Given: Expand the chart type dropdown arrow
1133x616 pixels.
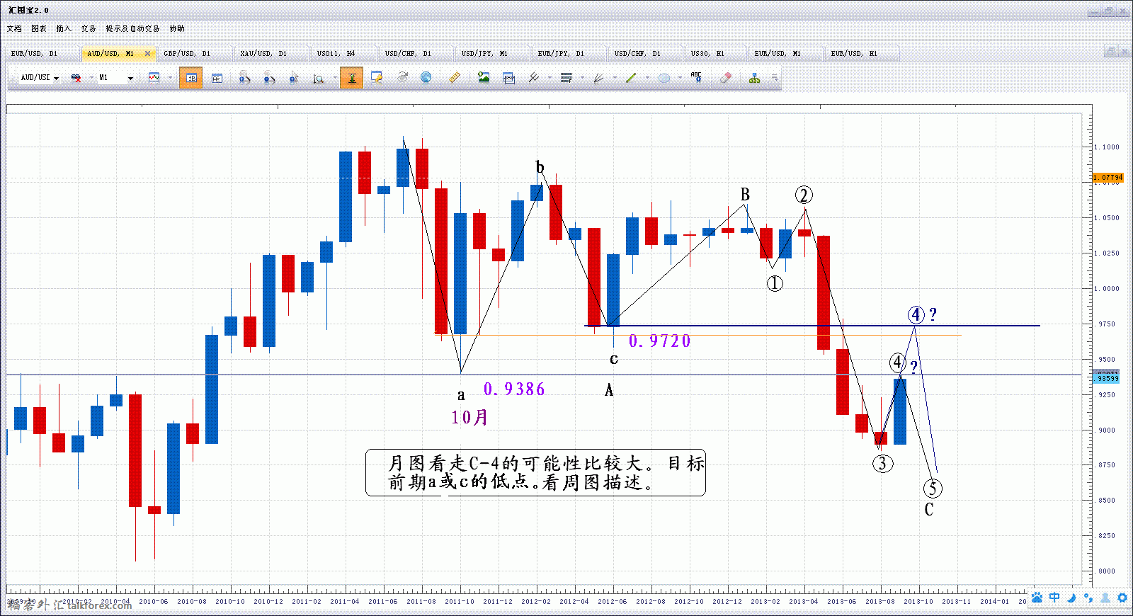Looking at the screenshot, I should point(170,78).
